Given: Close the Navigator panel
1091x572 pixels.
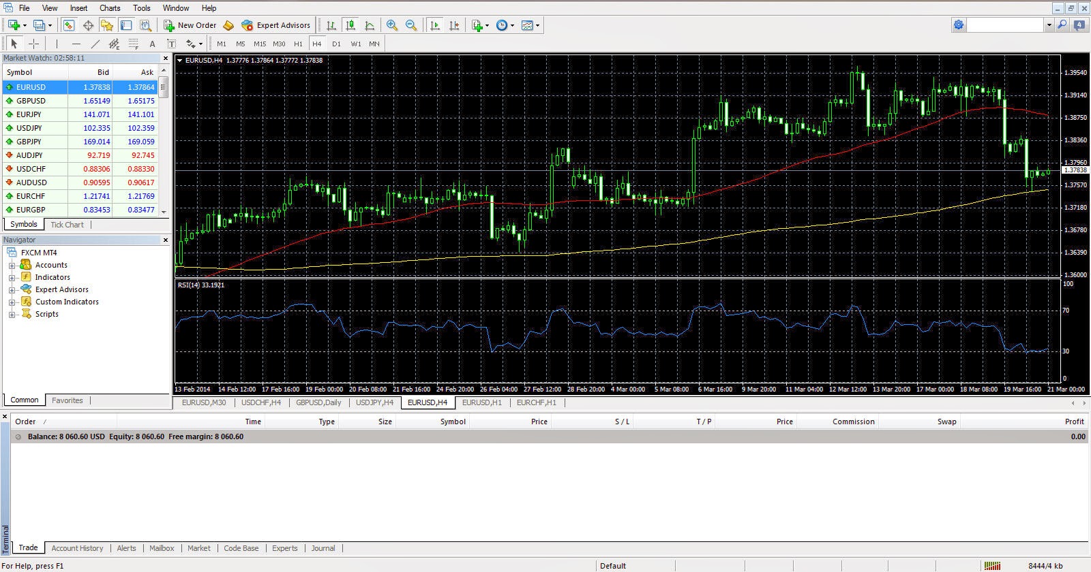Looking at the screenshot, I should 165,240.
